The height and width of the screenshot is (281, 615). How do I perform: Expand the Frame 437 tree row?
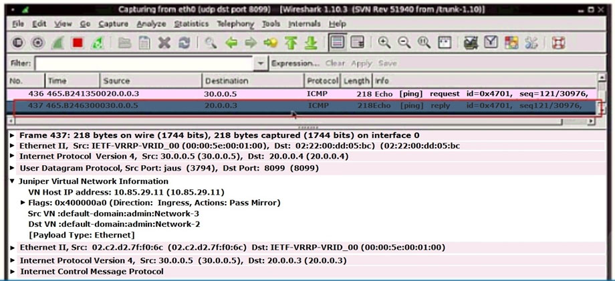pyautogui.click(x=14, y=135)
